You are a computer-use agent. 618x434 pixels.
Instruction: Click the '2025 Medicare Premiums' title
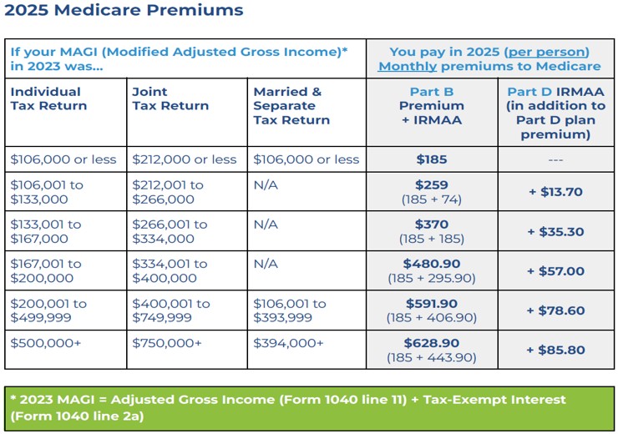[x=124, y=10]
